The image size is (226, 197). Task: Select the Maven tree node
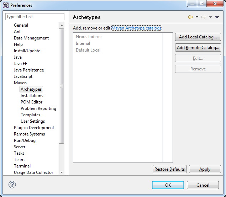pyautogui.click(x=20, y=83)
